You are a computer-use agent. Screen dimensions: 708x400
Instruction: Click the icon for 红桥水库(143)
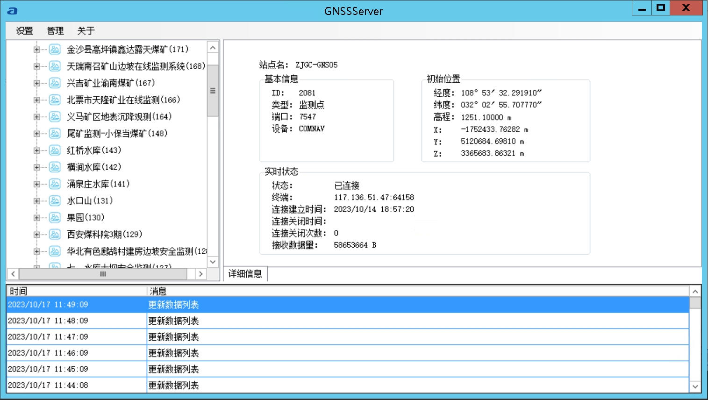point(55,150)
